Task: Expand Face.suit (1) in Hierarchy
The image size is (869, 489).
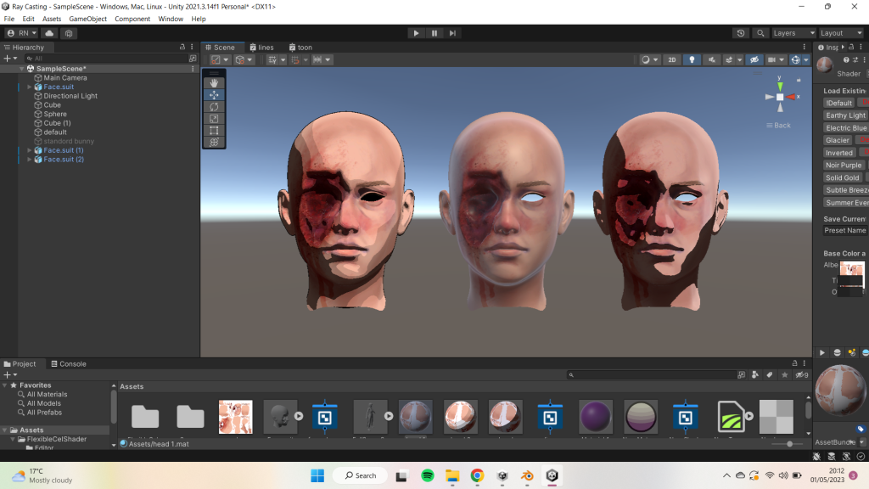Action: tap(30, 150)
